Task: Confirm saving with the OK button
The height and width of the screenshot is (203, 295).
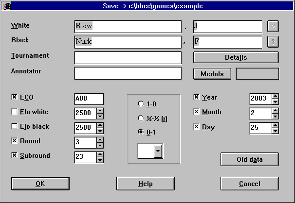Action: pyautogui.click(x=40, y=184)
